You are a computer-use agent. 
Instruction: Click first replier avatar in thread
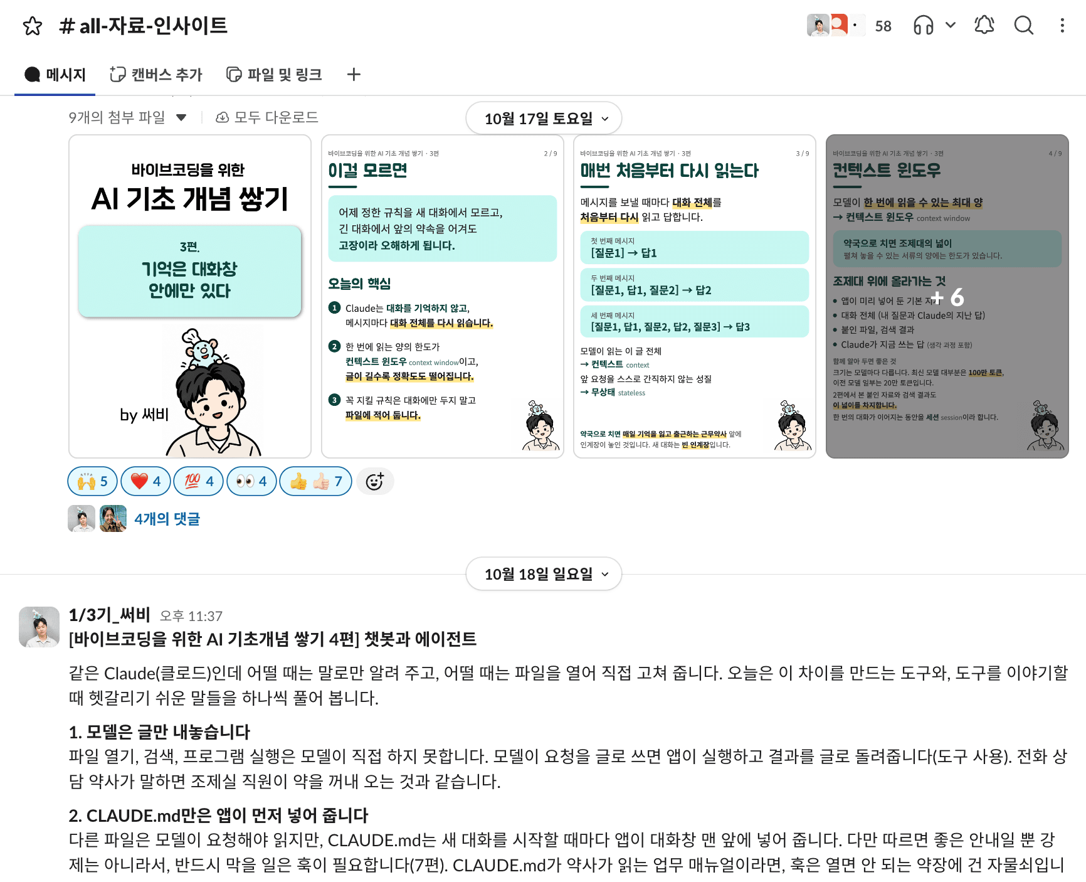click(x=82, y=519)
